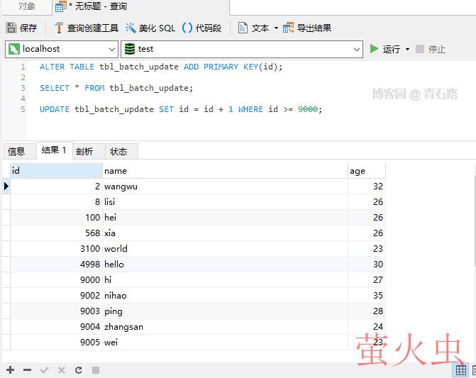This screenshot has height=378, width=476.
Task: Click the delete record minus icon
Action: pos(27,370)
